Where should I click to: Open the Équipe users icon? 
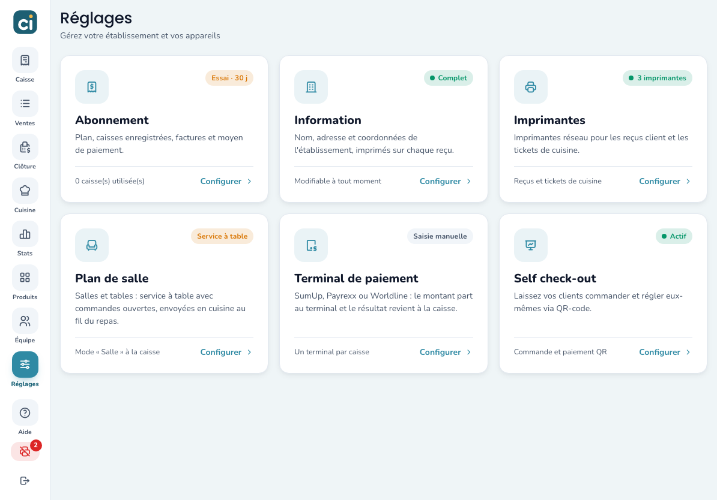point(25,321)
